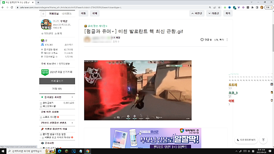This screenshot has height=154, width=274.
Task: Click the 도토리 chat username
Action: [233, 85]
